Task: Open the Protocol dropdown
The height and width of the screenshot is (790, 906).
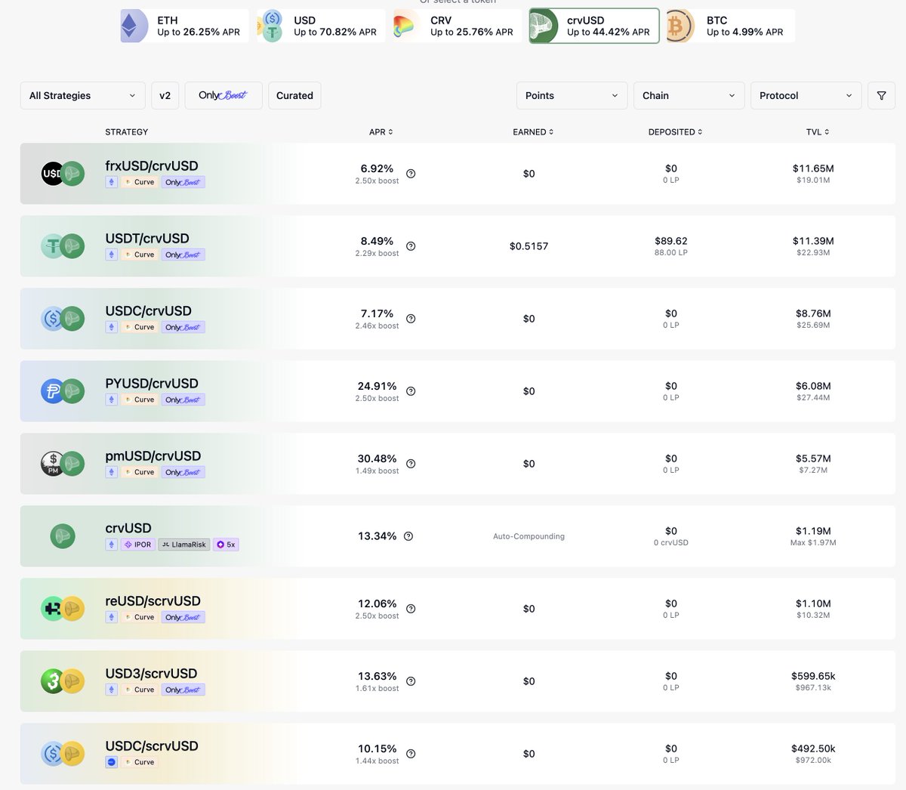Action: (806, 96)
